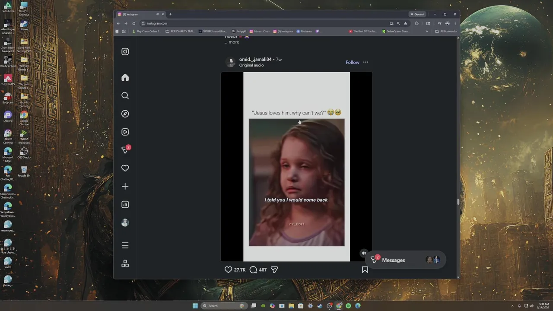Open Spotify from taskbar
This screenshot has height=311, width=553.
348,306
